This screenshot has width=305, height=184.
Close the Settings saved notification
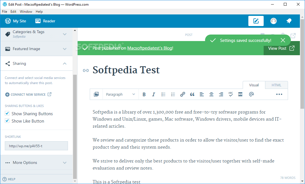(x=283, y=40)
